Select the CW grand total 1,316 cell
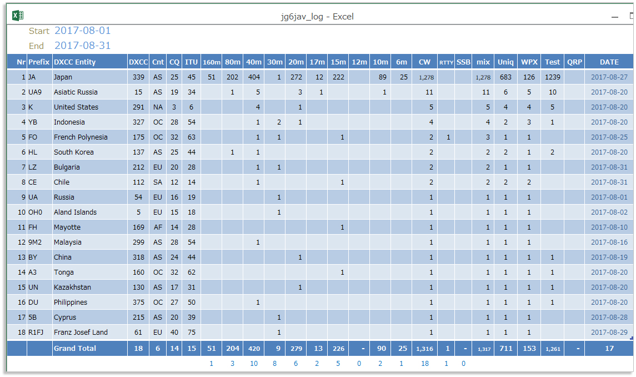The image size is (636, 377). point(424,349)
